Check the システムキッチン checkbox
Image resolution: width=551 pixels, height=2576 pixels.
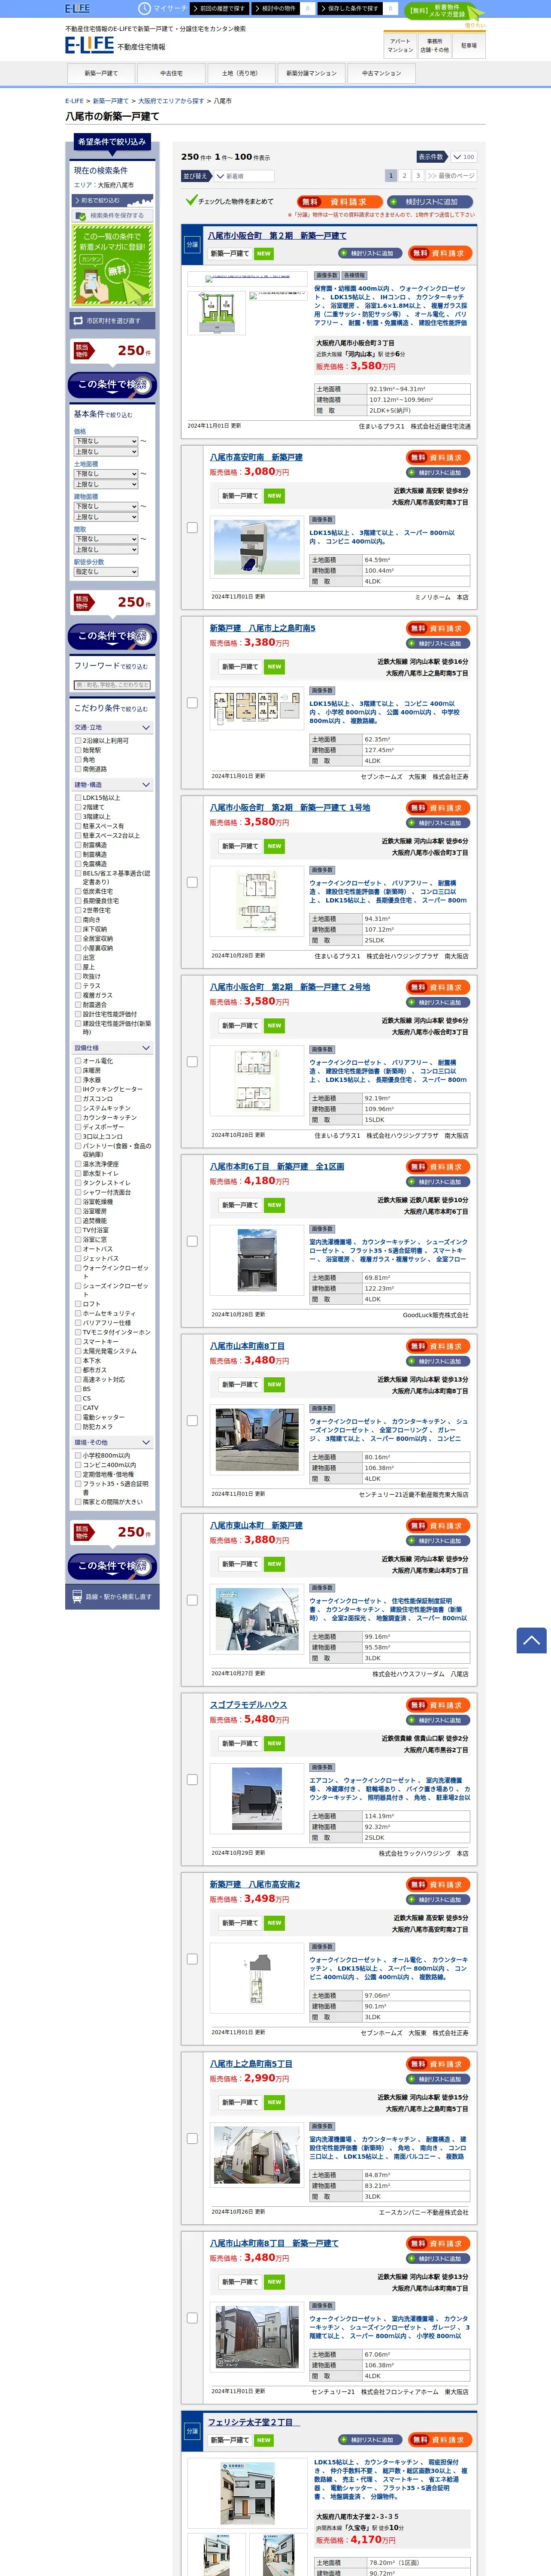tap(78, 1108)
